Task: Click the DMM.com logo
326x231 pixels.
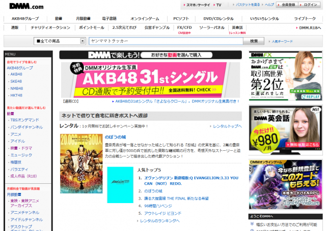Action: tap(26, 6)
